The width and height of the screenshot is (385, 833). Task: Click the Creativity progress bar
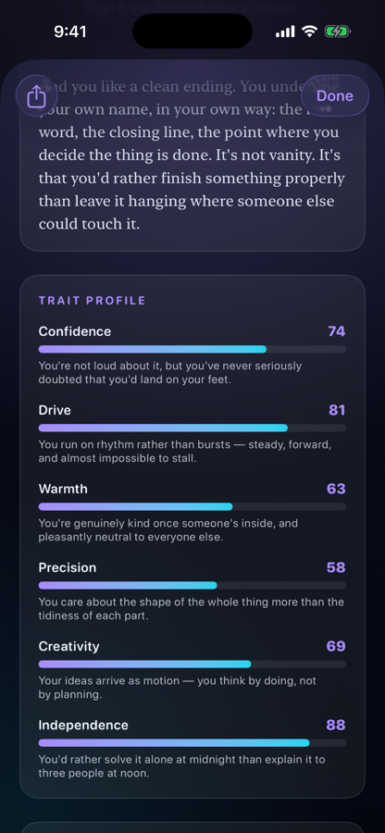[192, 664]
